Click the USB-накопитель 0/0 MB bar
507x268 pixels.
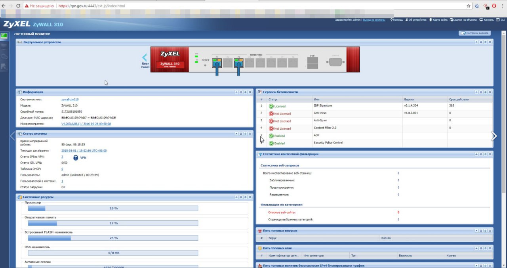(113, 253)
